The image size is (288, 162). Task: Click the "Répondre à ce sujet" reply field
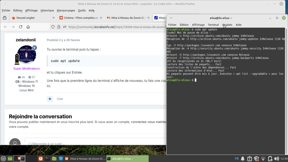tap(86, 144)
